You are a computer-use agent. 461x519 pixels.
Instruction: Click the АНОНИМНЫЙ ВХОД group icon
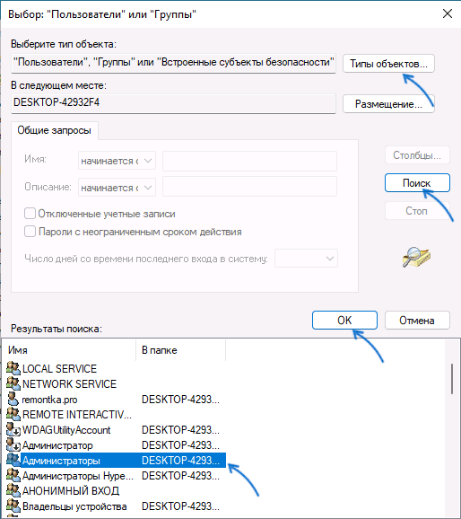[13, 491]
